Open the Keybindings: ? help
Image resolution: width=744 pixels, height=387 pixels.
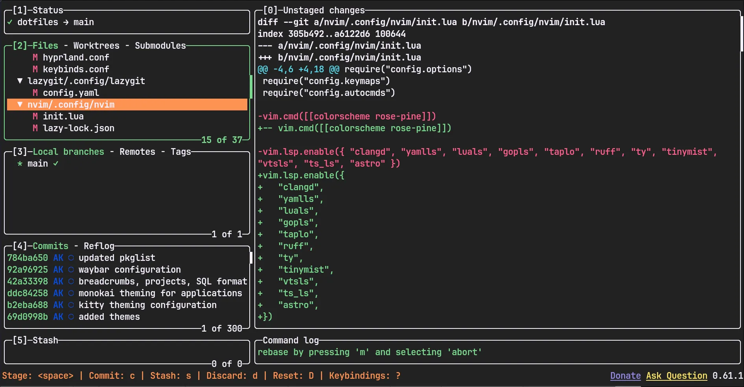click(x=365, y=376)
